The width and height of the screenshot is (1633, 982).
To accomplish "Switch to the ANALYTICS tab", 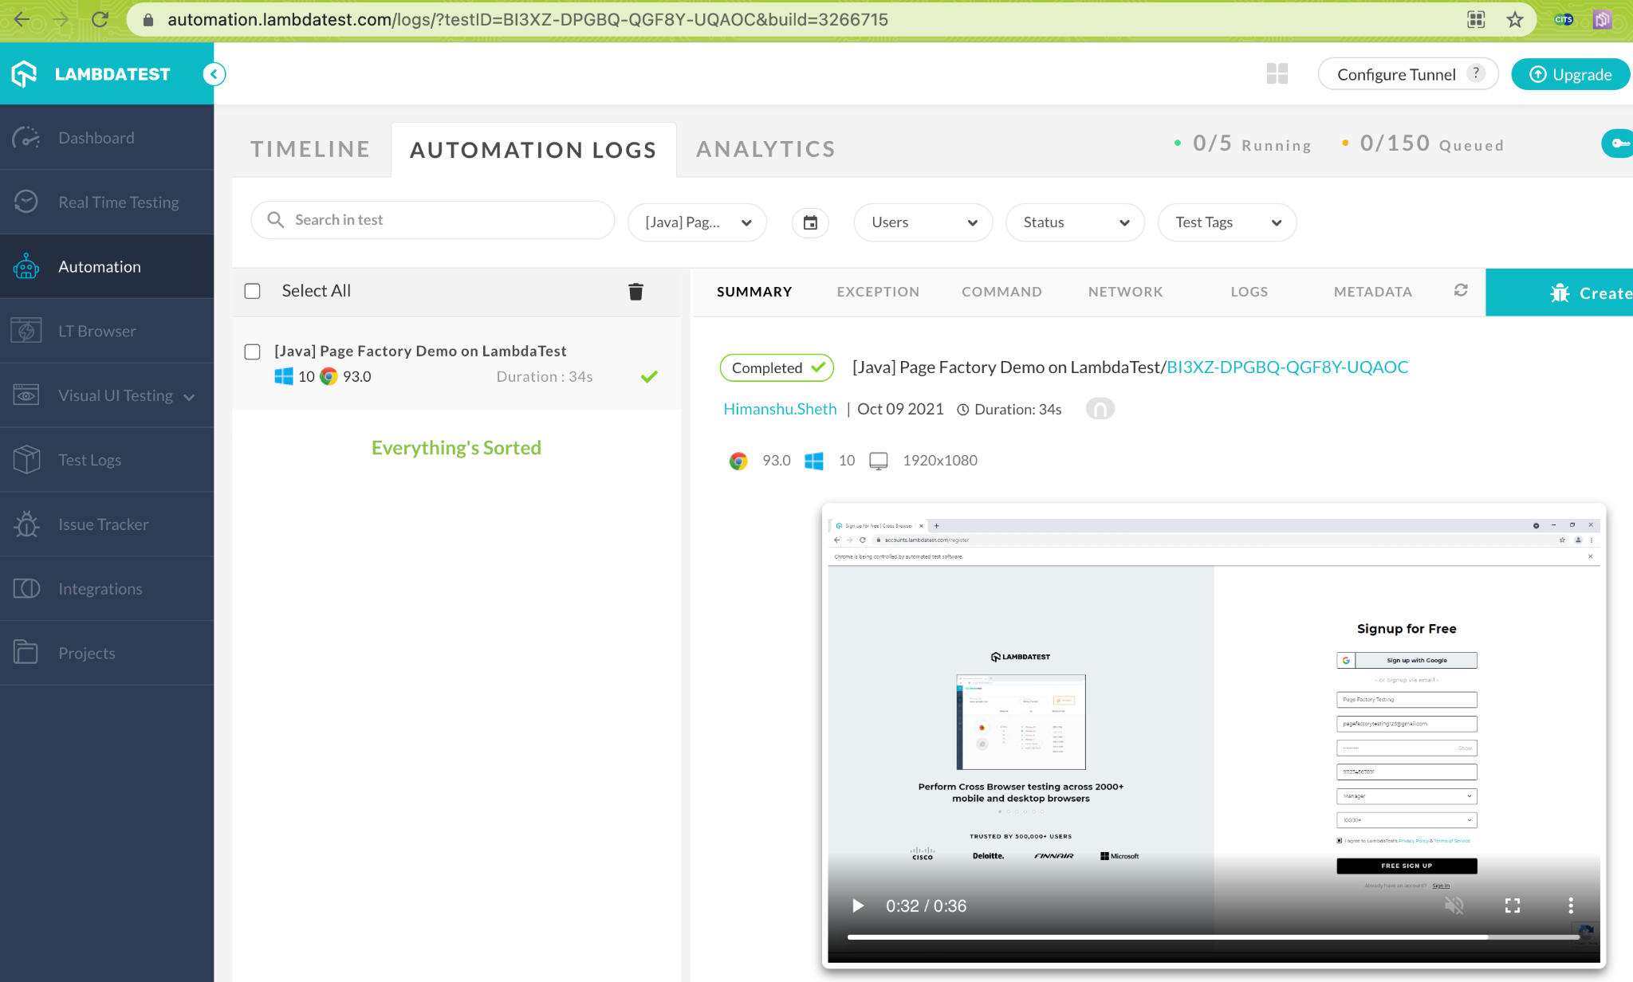I will (765, 149).
